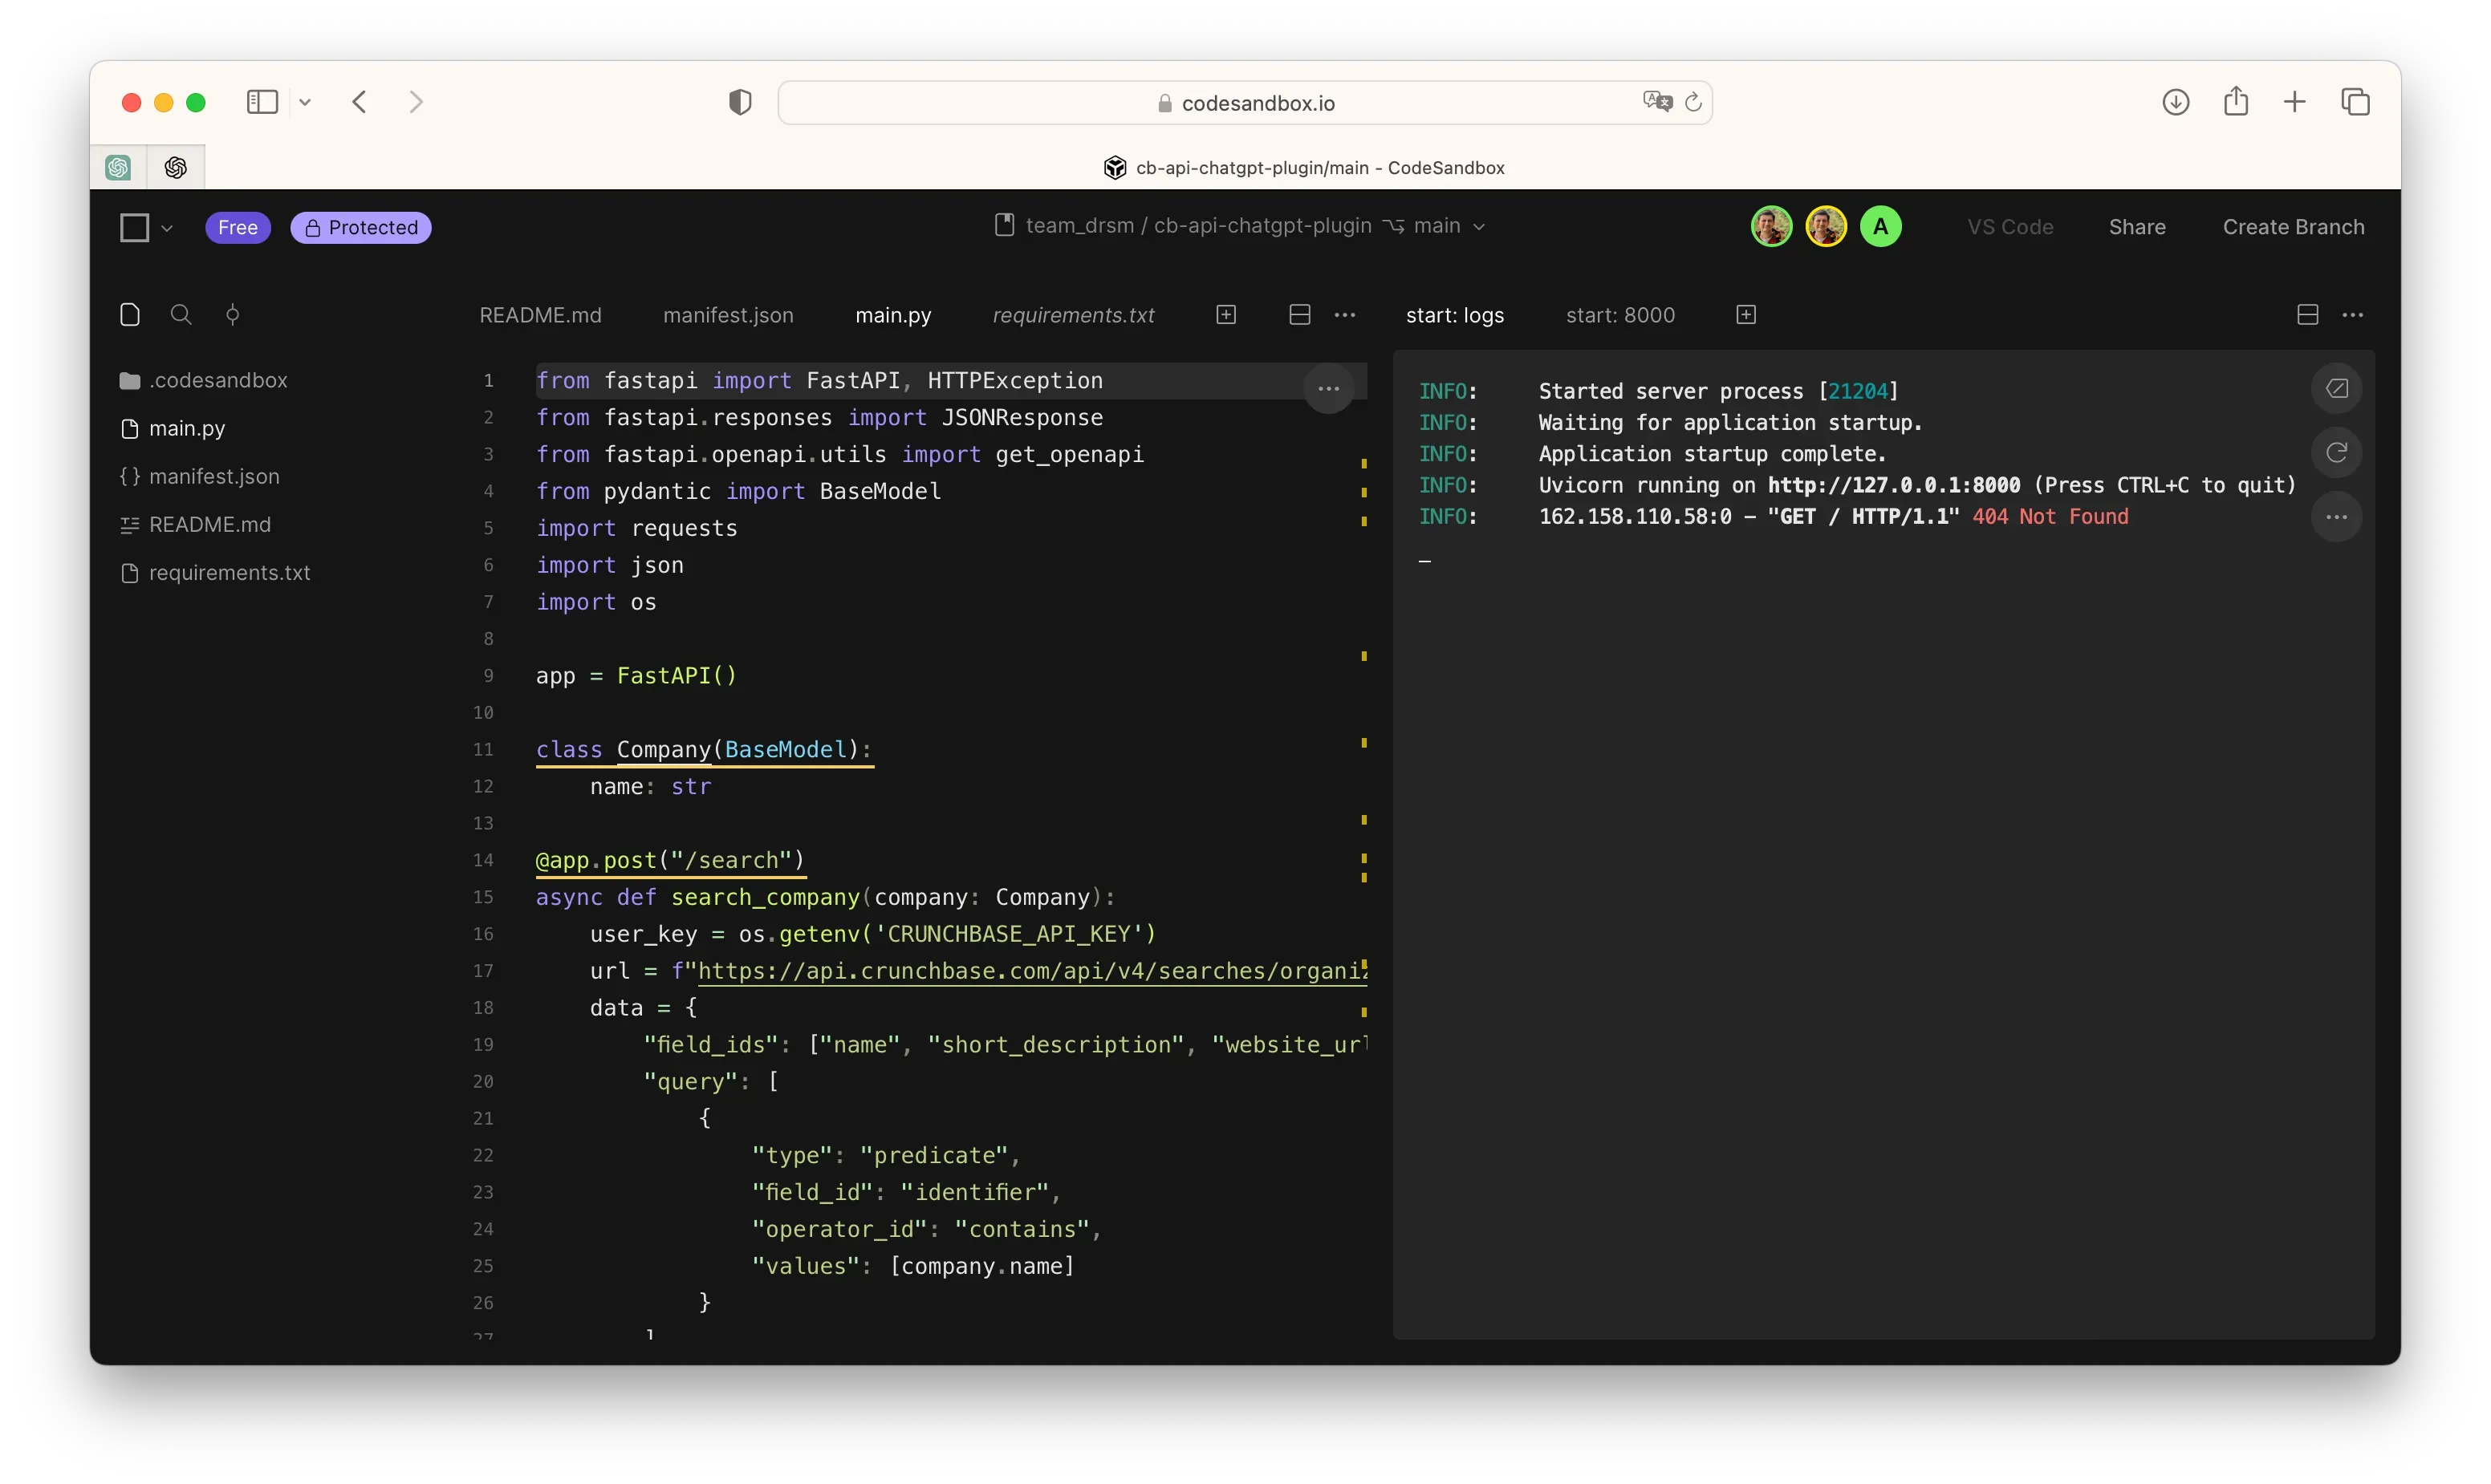The image size is (2491, 1484).
Task: Switch to the start: 8000 tab
Action: [1619, 314]
